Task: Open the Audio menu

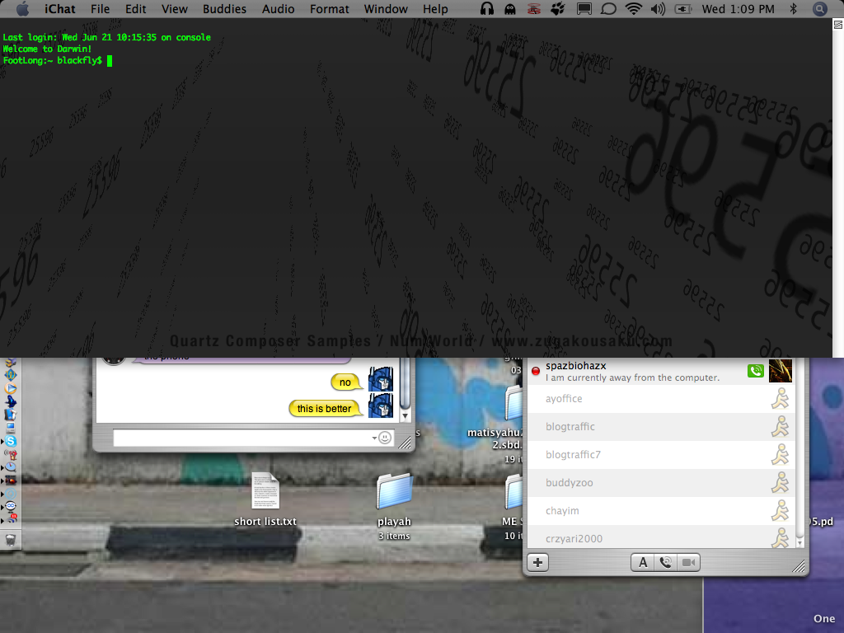Action: (x=278, y=9)
